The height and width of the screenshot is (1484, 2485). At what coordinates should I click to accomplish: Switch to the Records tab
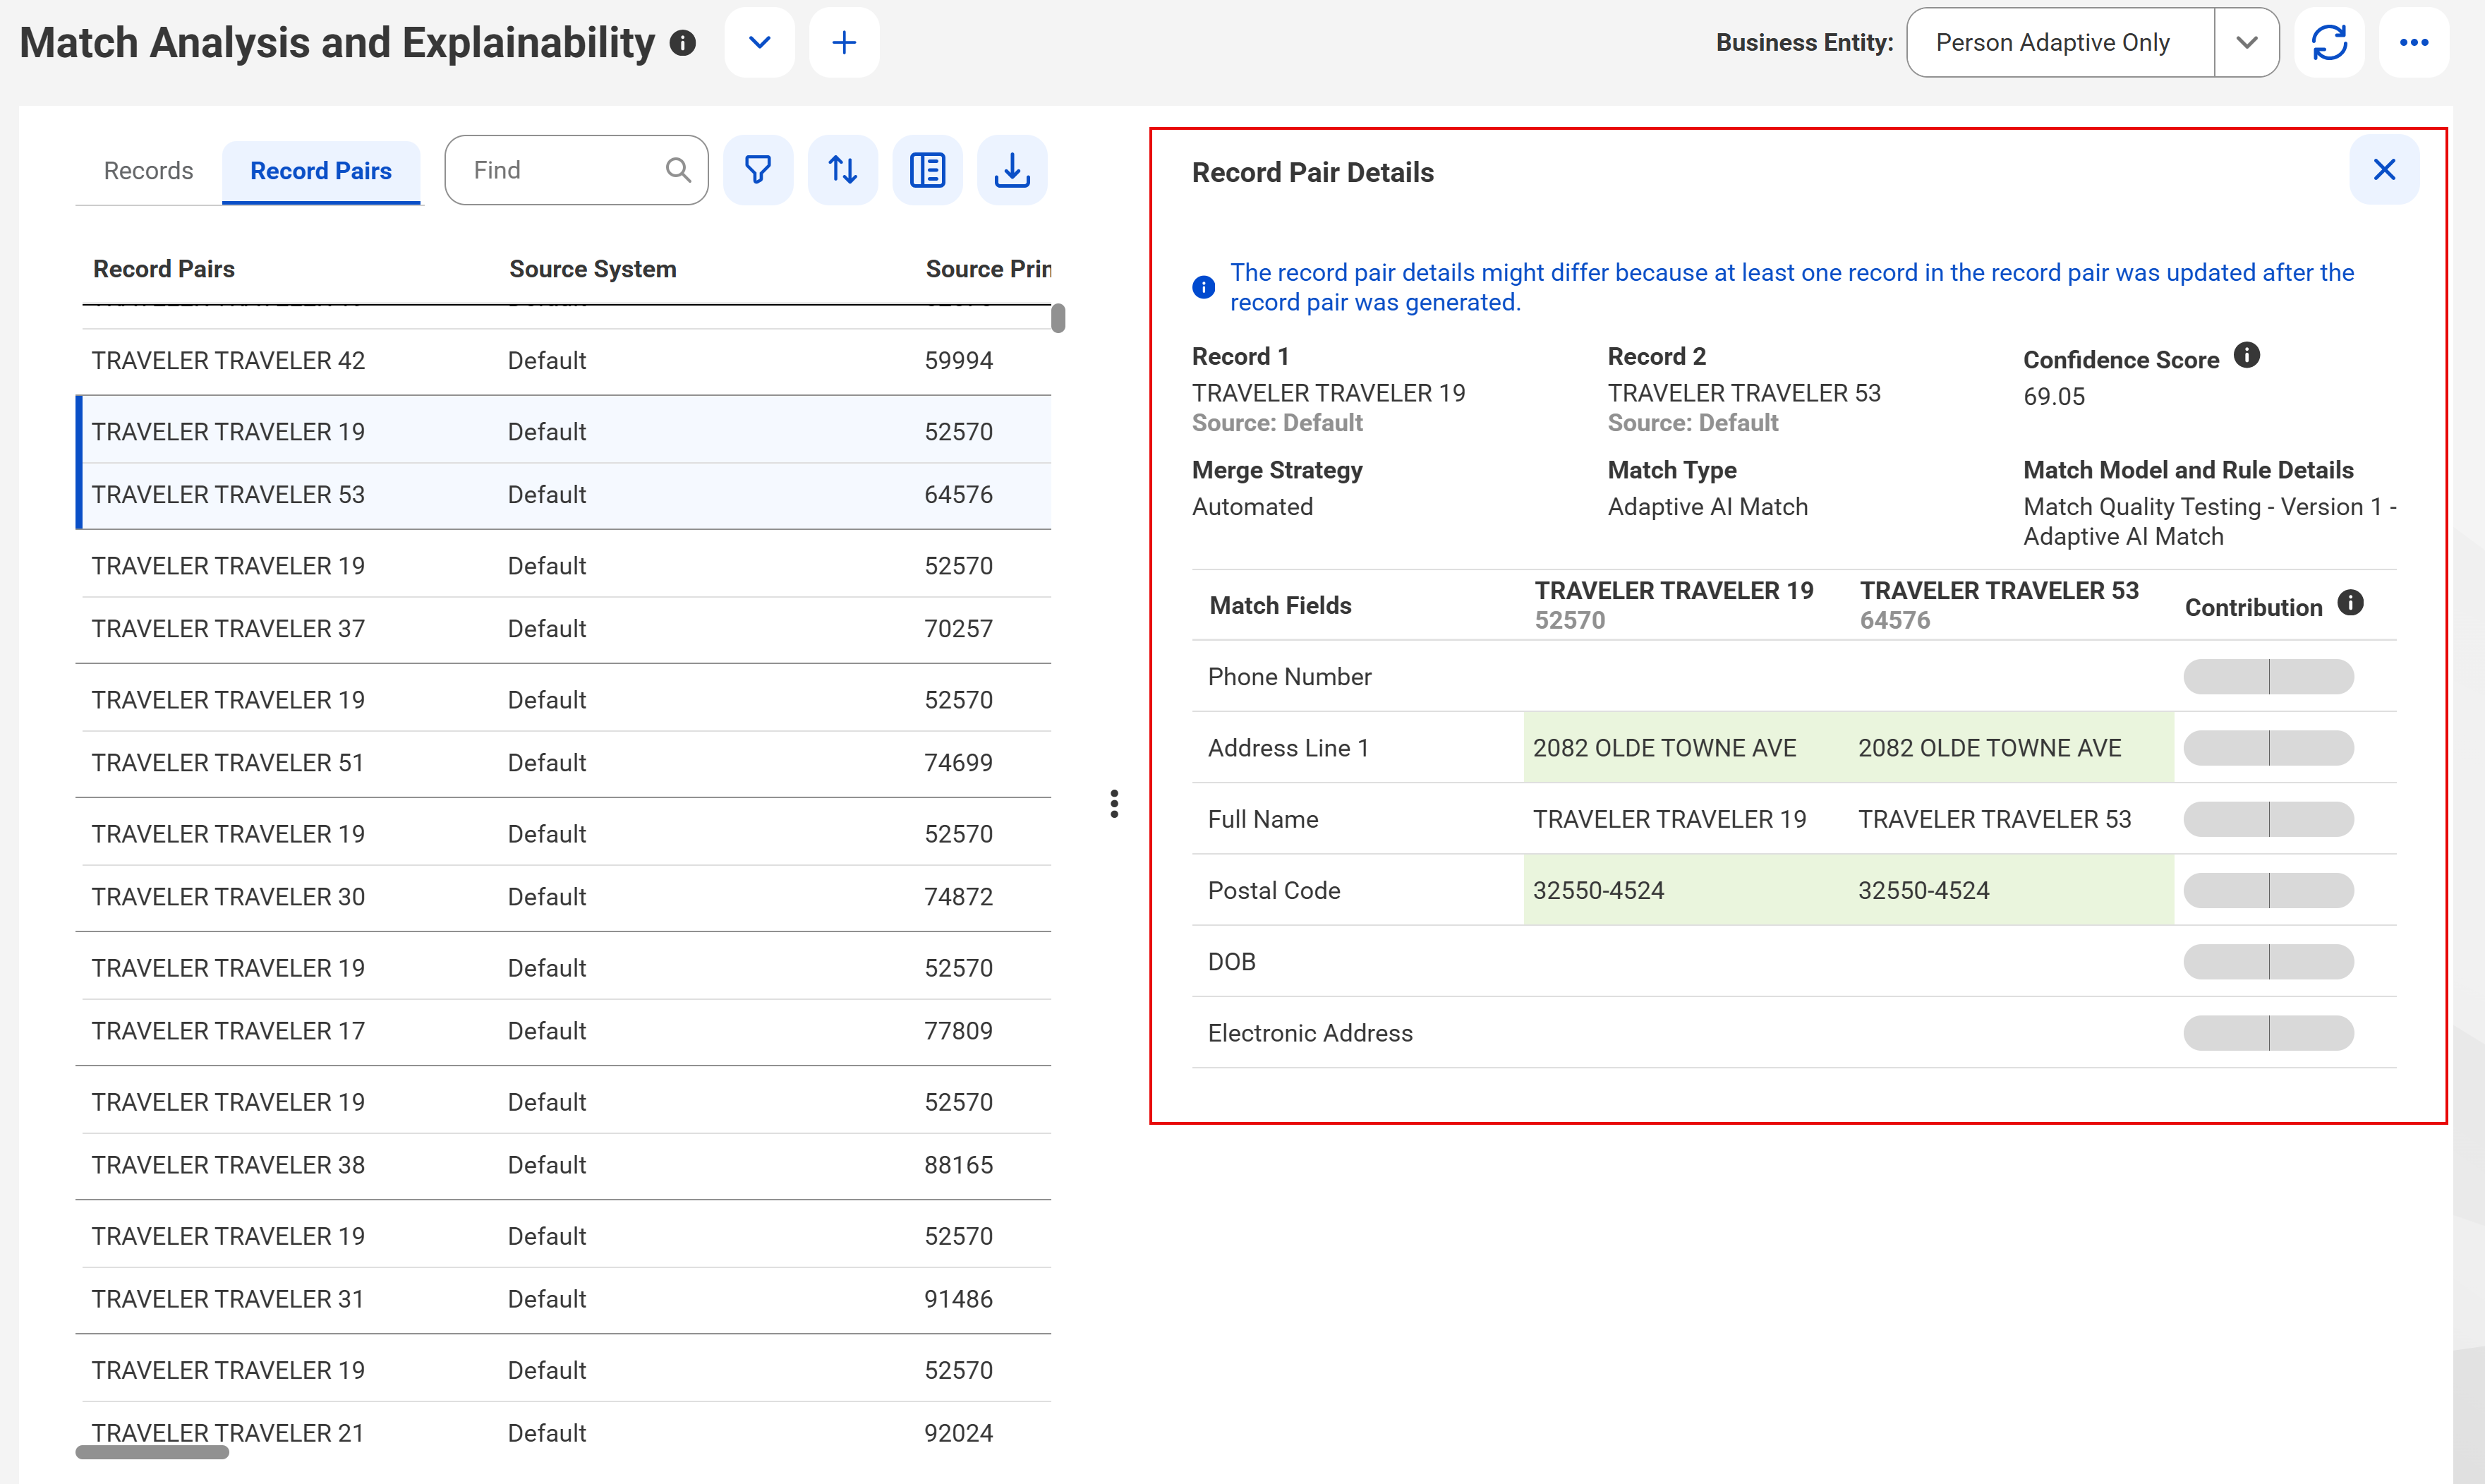point(148,171)
